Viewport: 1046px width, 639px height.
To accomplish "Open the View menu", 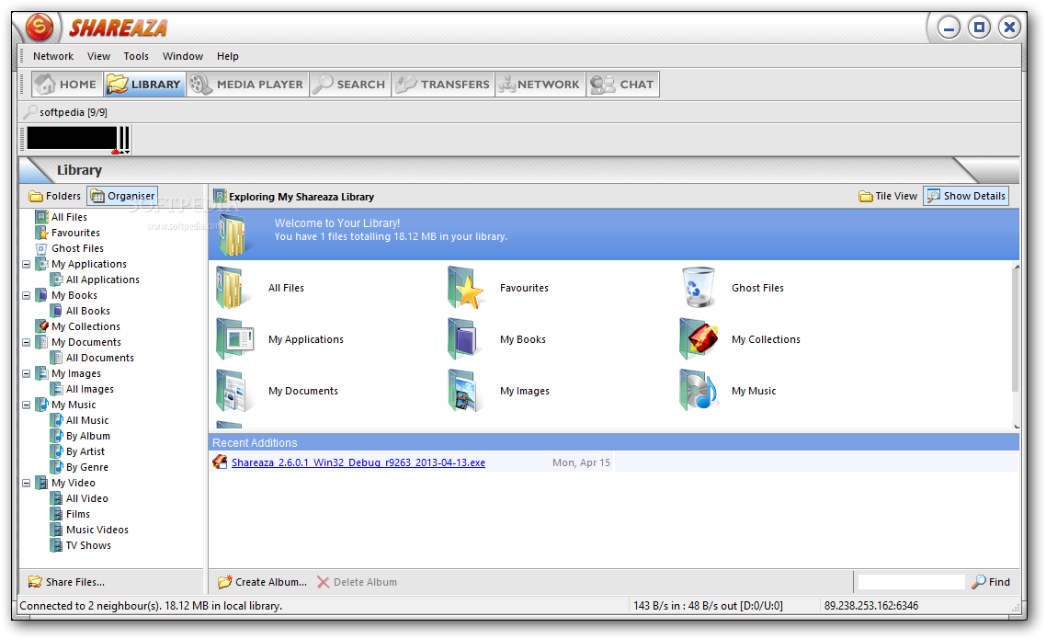I will pos(98,56).
